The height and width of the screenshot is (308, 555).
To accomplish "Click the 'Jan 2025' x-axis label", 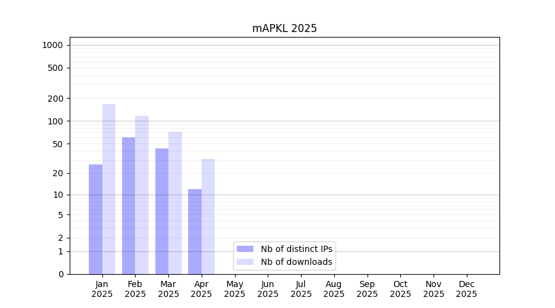I will coord(102,289).
